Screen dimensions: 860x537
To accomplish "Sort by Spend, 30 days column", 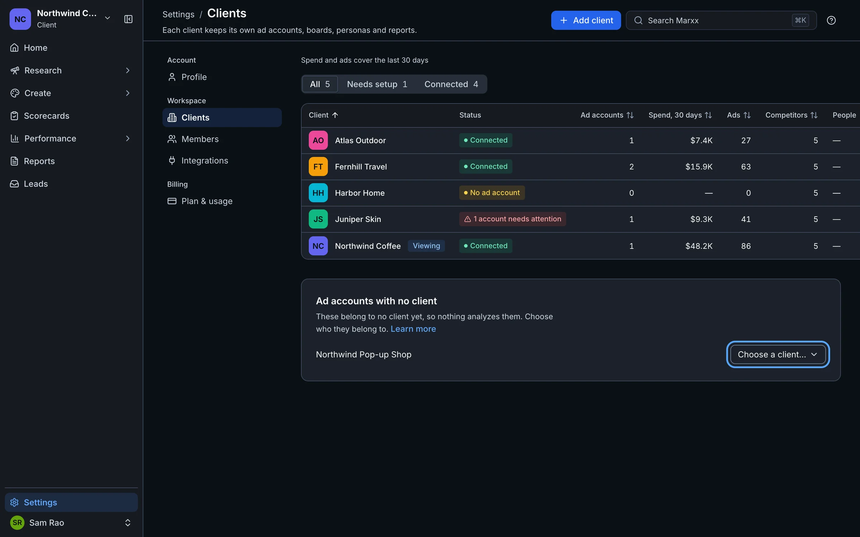I will click(680, 115).
